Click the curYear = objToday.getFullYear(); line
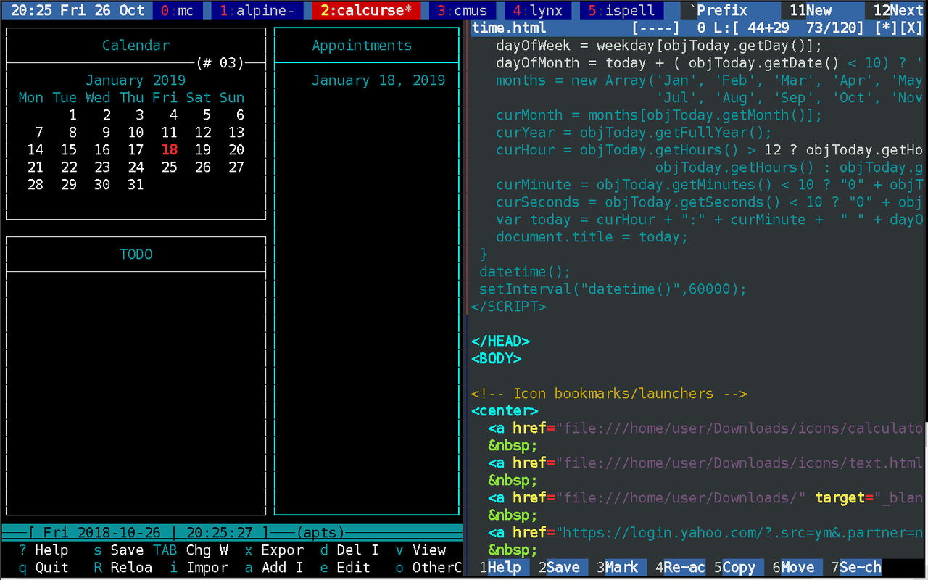The height and width of the screenshot is (580, 928). tap(634, 132)
